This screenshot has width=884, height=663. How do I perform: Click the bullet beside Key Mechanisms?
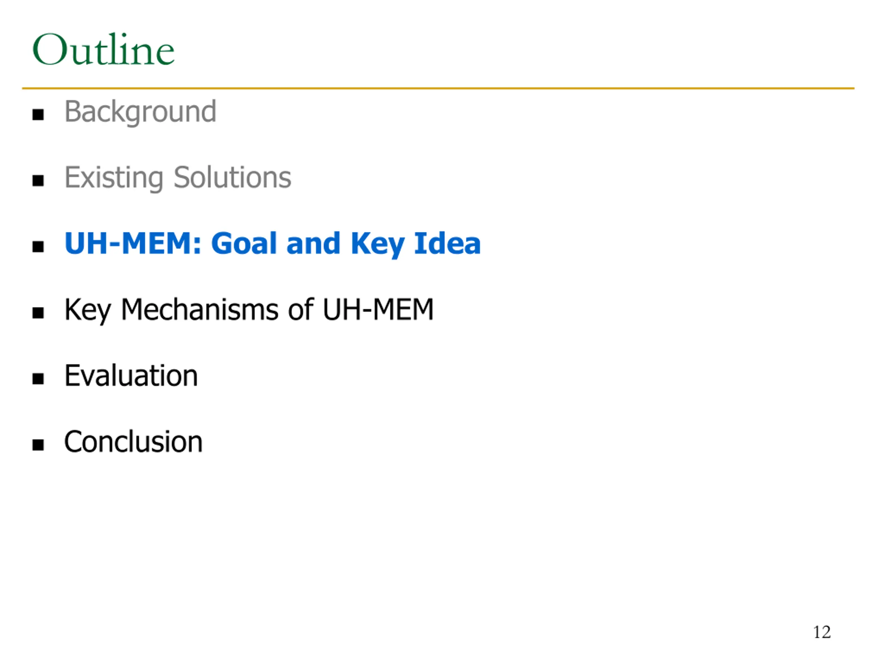pyautogui.click(x=38, y=313)
